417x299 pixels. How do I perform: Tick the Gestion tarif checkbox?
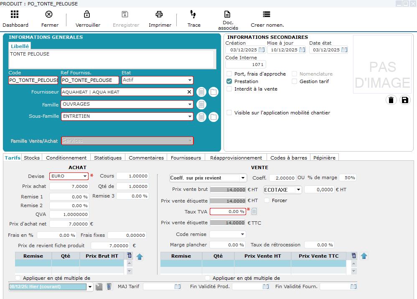tap(294, 81)
